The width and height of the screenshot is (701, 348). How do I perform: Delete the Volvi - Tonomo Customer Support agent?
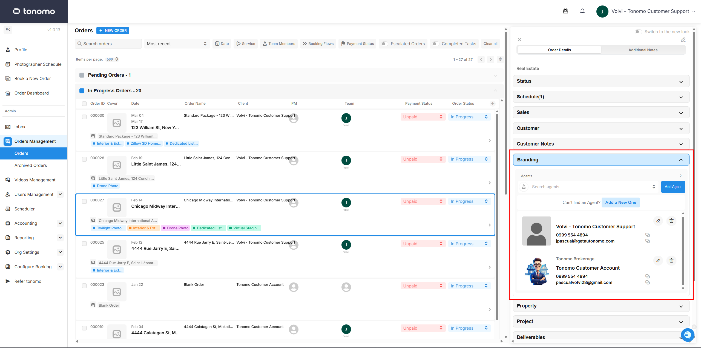tap(671, 221)
